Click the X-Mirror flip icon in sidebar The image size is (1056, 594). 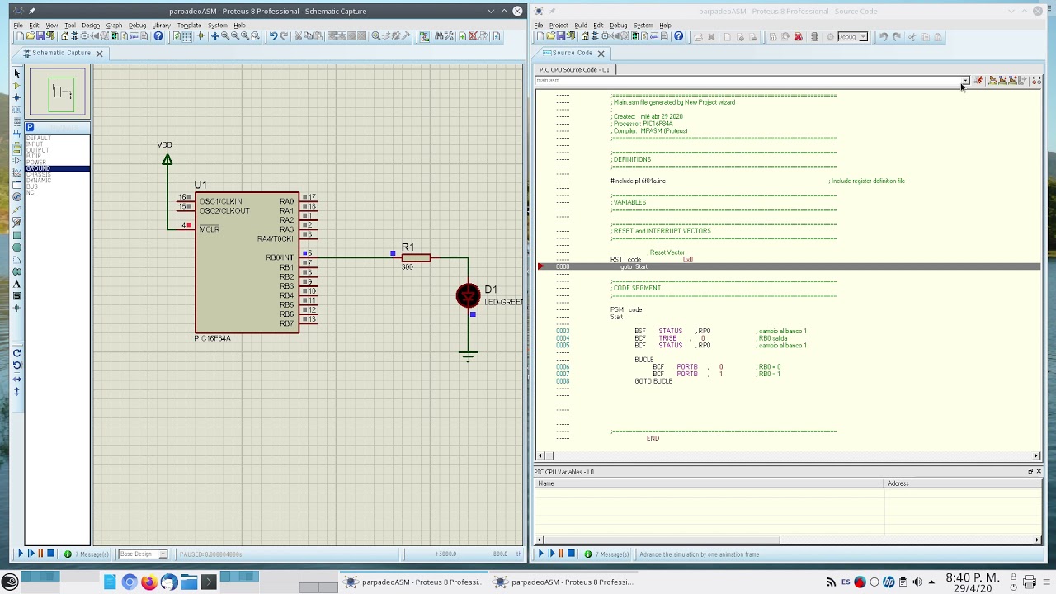[x=16, y=379]
